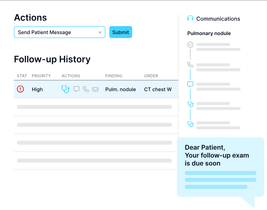Select the blue chat message timeline marker
The height and width of the screenshot is (210, 267).
coord(190,84)
